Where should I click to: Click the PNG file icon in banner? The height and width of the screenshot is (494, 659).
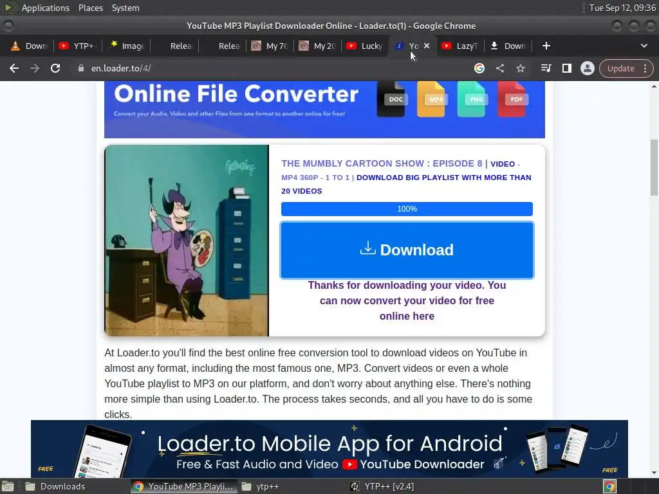(472, 99)
